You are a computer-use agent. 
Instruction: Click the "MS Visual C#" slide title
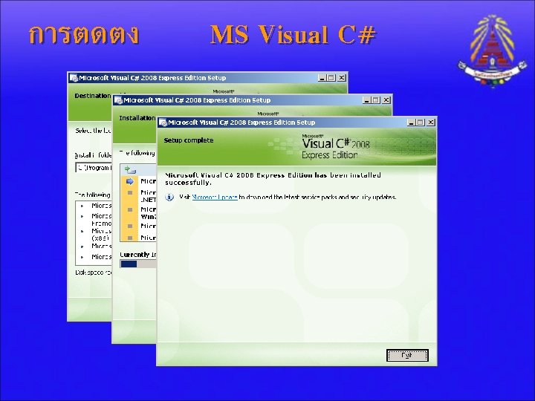(293, 34)
